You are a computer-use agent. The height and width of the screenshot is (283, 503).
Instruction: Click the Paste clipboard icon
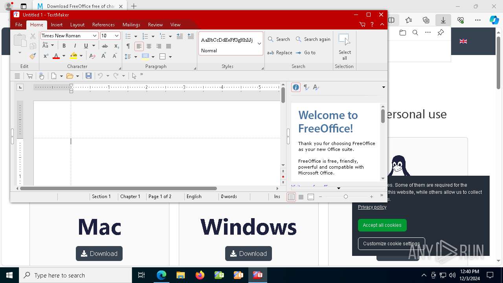pyautogui.click(x=20, y=41)
